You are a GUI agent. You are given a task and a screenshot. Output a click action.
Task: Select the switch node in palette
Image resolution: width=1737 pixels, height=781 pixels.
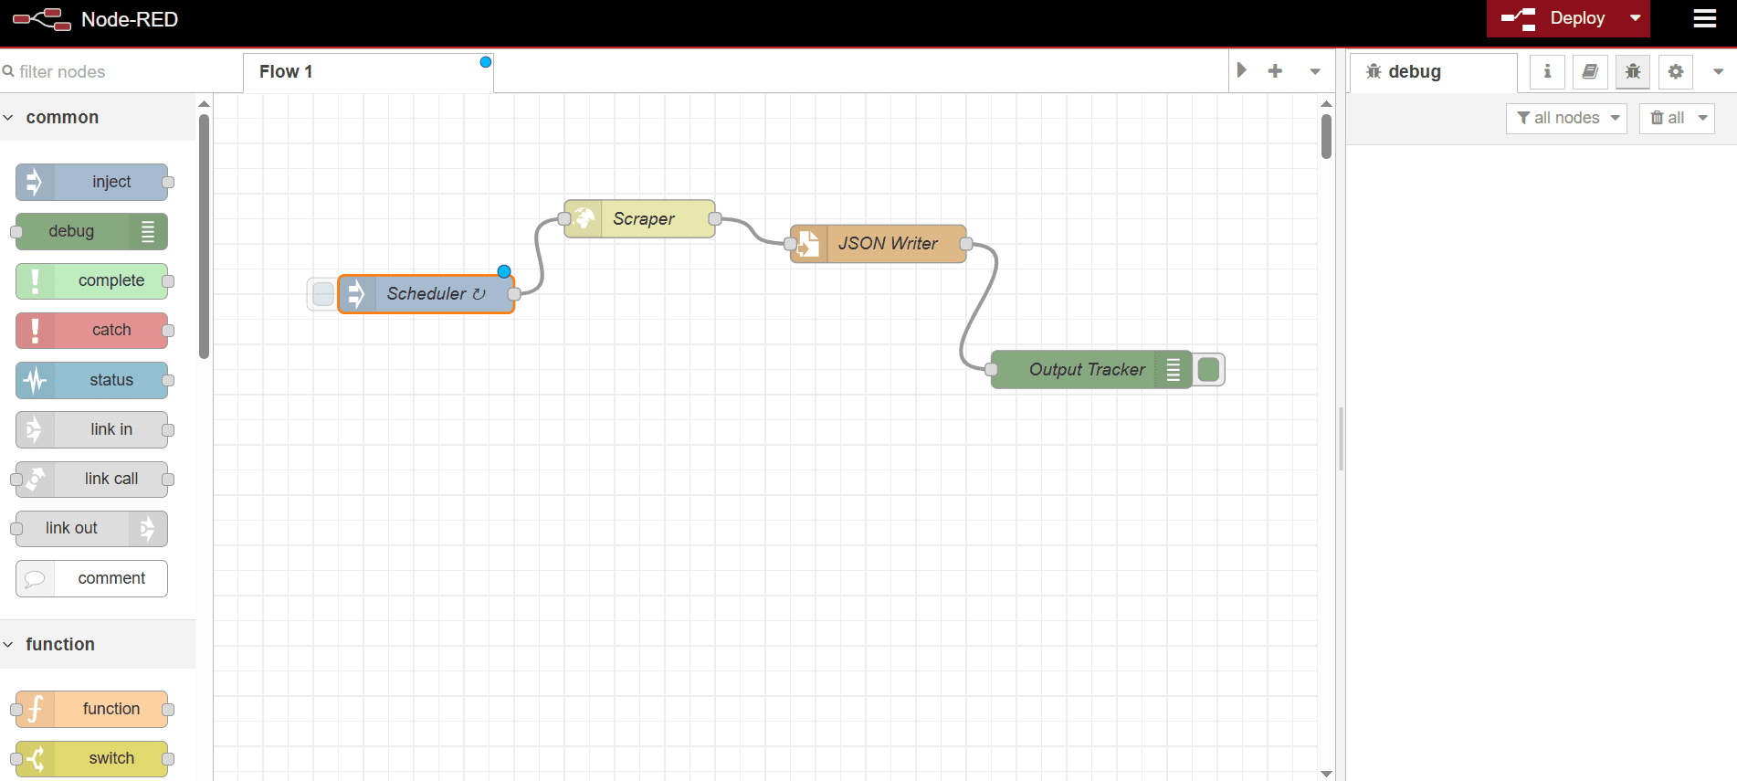point(91,758)
